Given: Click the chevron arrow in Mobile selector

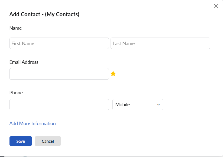Looking at the screenshot, I should (159, 105).
